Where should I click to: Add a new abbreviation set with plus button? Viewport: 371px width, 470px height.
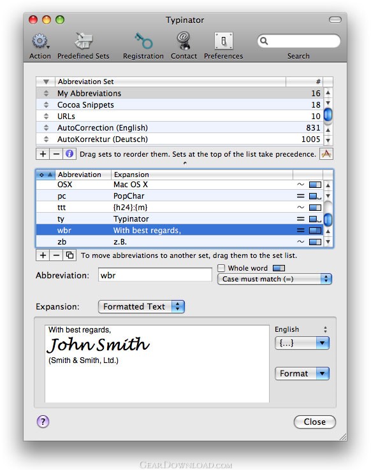pyautogui.click(x=43, y=154)
